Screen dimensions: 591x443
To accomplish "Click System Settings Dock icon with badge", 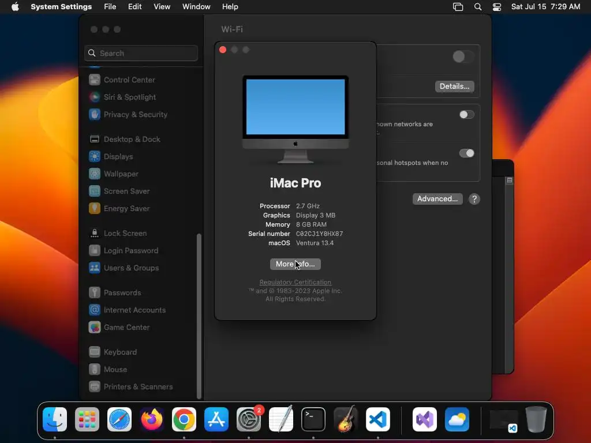I will pyautogui.click(x=249, y=420).
